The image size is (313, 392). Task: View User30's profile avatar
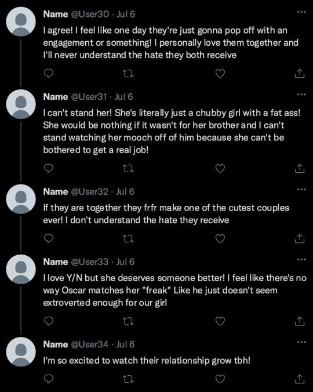tap(21, 22)
